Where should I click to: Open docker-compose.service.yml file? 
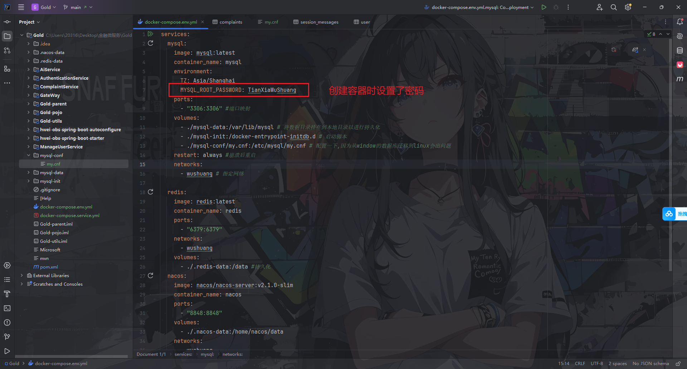(x=69, y=215)
